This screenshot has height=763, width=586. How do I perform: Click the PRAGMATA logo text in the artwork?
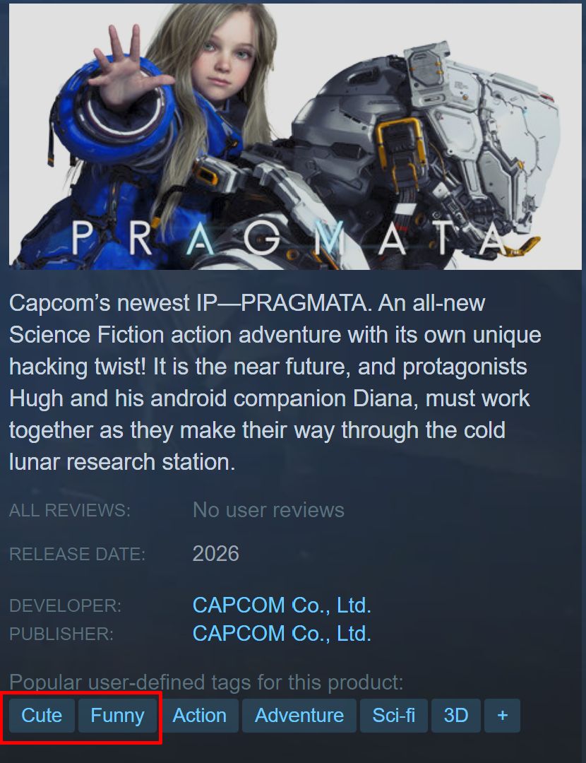287,239
